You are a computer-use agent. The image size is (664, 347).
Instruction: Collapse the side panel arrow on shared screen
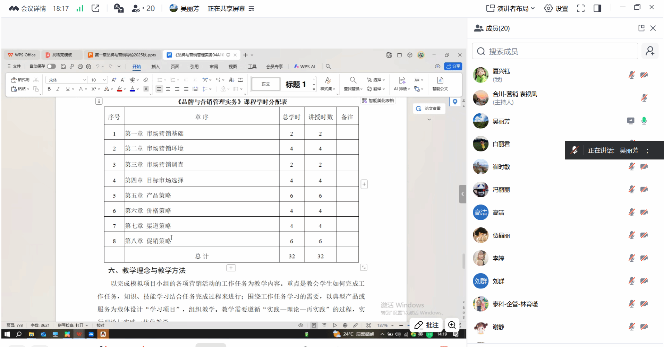(462, 194)
